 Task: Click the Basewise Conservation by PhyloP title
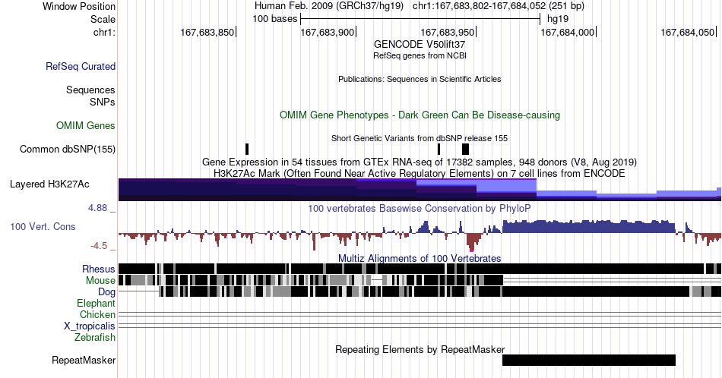[420, 208]
